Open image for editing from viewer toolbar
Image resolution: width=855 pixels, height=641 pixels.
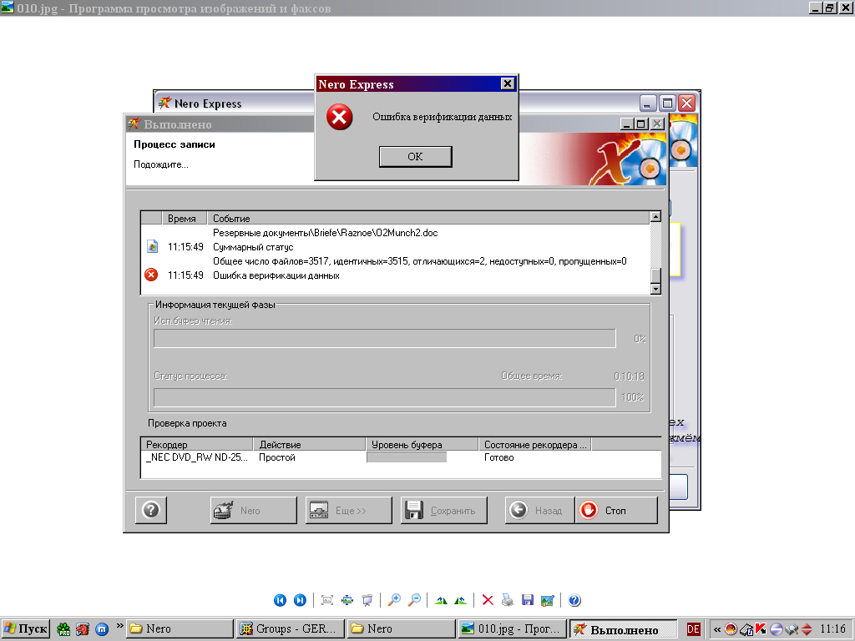[x=548, y=600]
